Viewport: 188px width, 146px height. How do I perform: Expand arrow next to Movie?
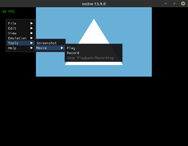click(62, 48)
